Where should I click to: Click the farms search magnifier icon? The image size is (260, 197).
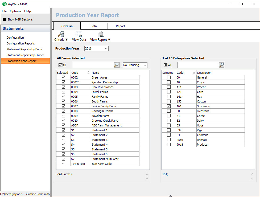(116, 65)
